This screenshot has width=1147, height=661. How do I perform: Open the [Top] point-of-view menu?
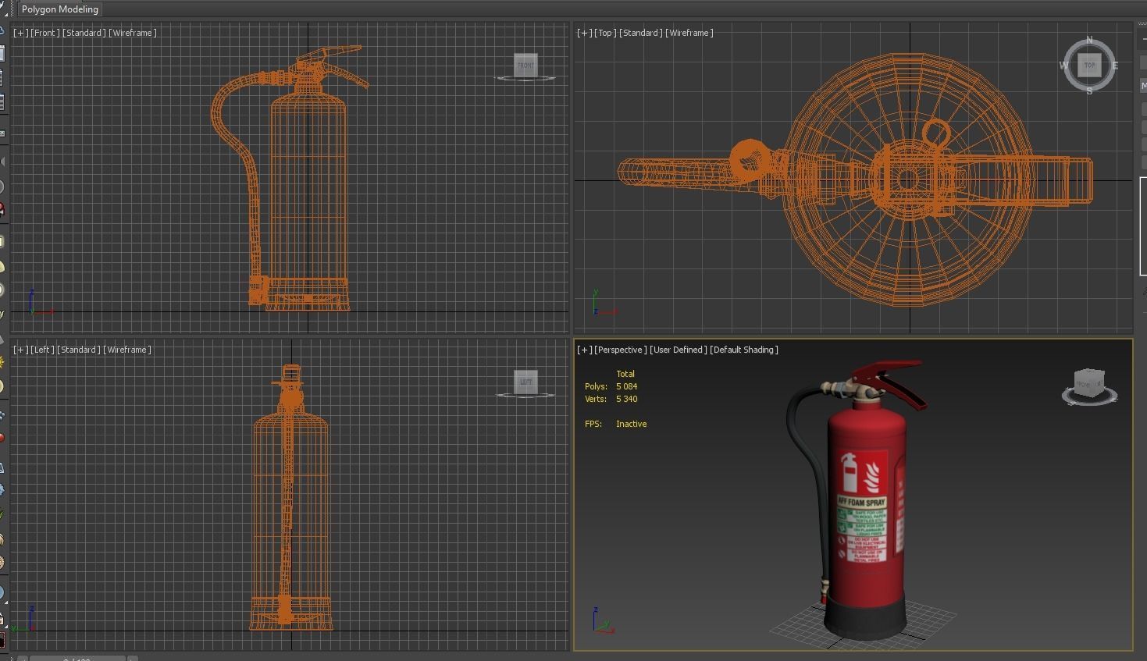coord(605,33)
